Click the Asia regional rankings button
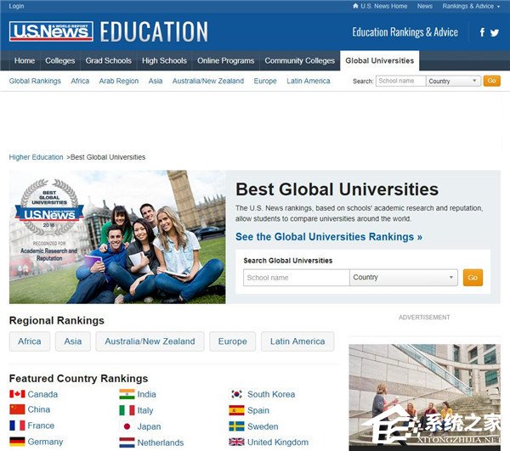 point(73,341)
